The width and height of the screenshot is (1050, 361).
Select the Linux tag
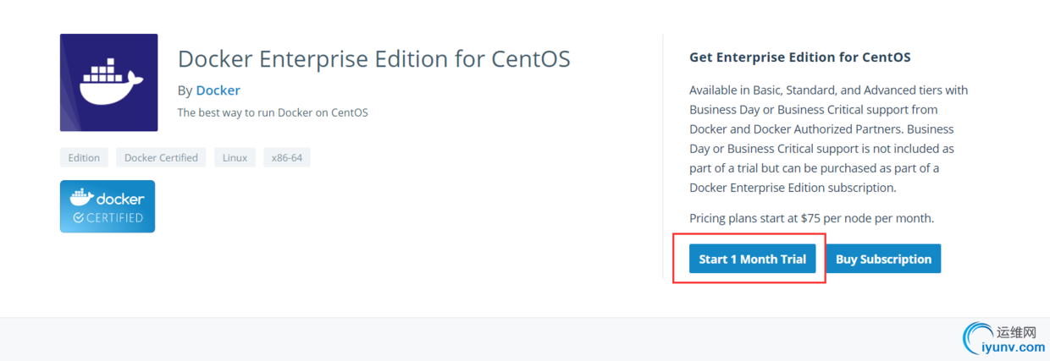coord(235,157)
